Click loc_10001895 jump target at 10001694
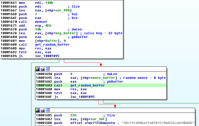The width and height of the screenshot is (199, 126). click(47, 56)
